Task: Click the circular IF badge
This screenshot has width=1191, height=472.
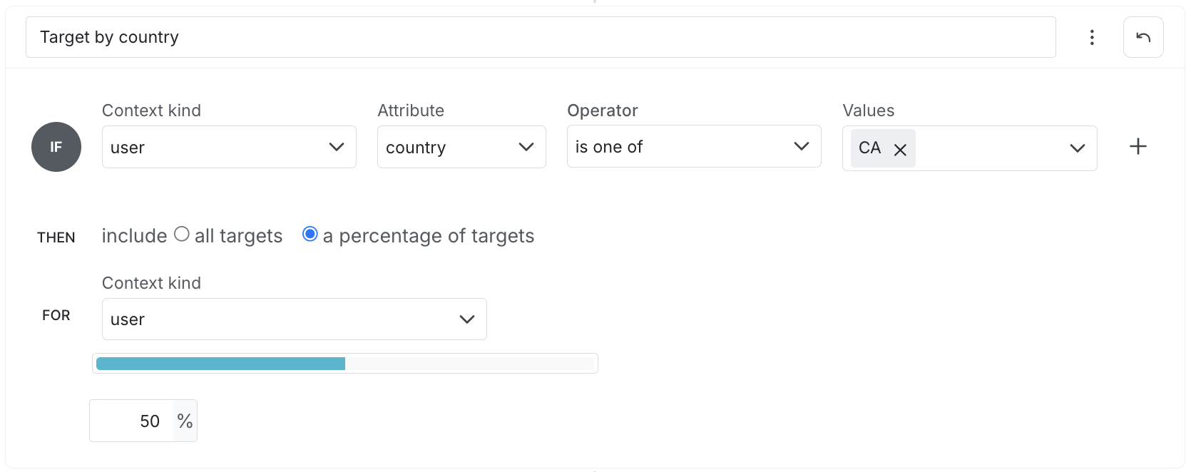Action: (56, 147)
